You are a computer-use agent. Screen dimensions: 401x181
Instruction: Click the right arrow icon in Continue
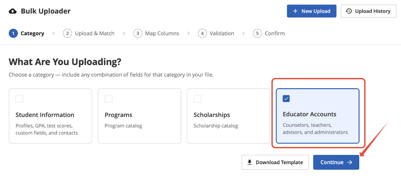[350, 162]
